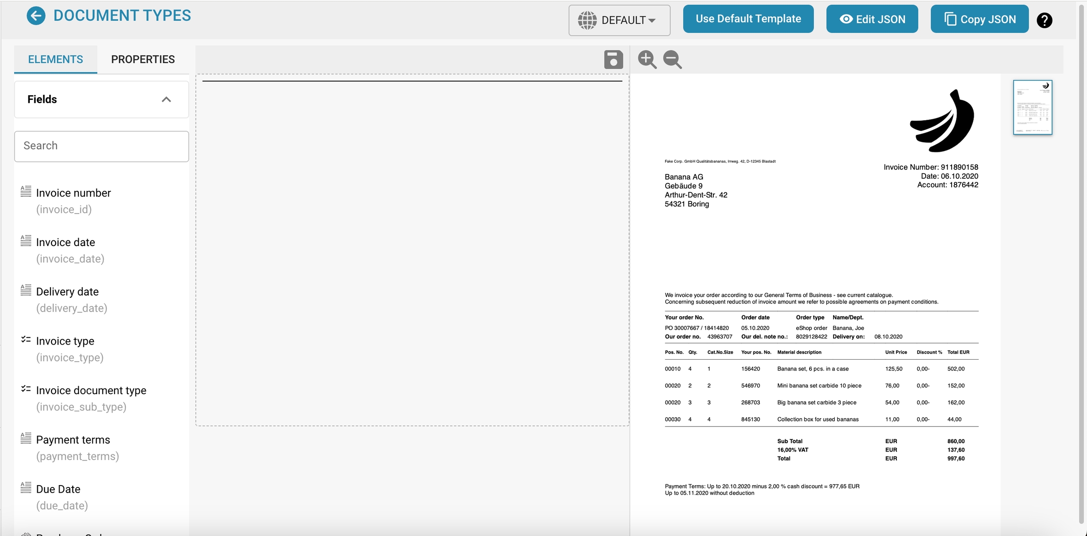Click the Edit JSON button
This screenshot has height=536, width=1087.
pyautogui.click(x=872, y=19)
